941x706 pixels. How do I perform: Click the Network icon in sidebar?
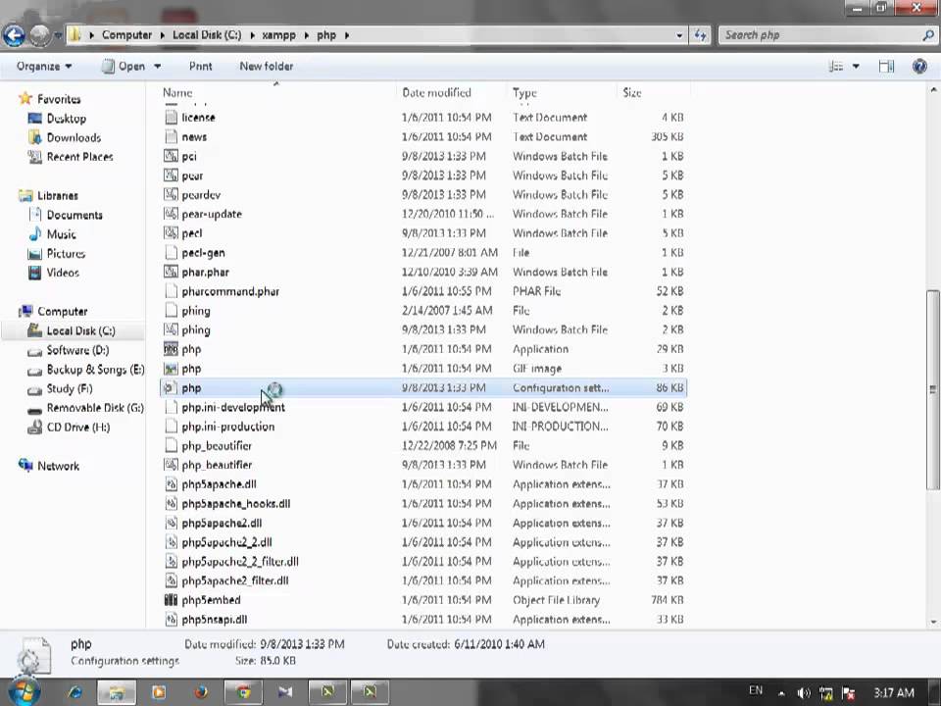[25, 465]
